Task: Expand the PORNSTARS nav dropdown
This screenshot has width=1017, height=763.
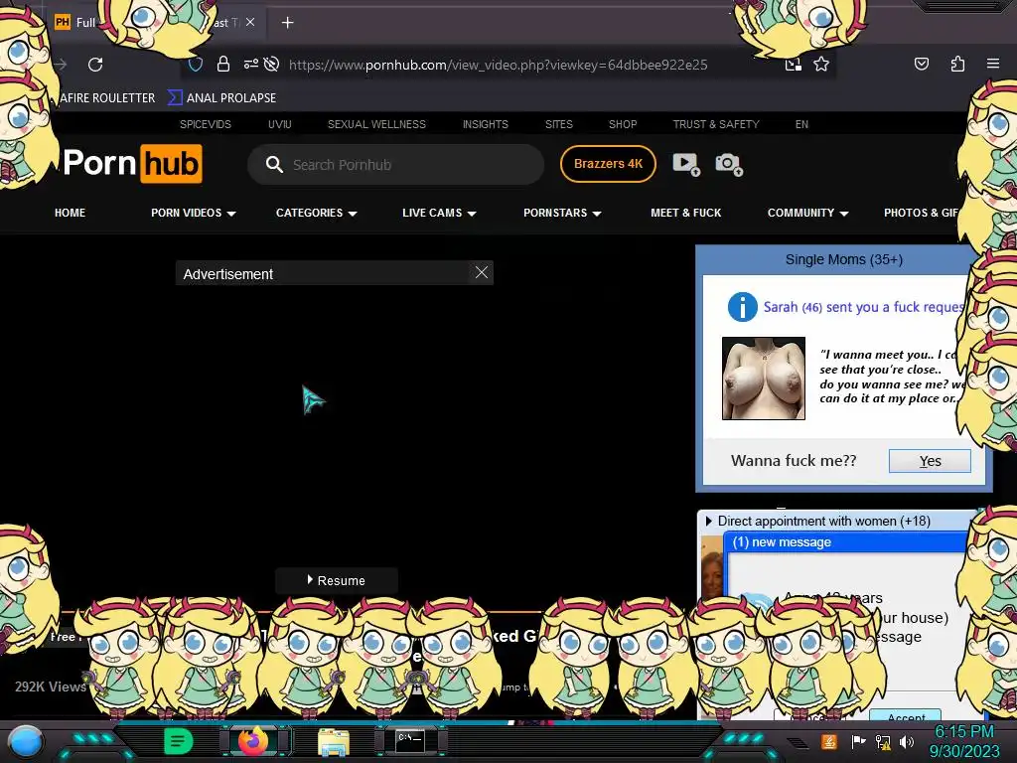Action: [x=597, y=214]
